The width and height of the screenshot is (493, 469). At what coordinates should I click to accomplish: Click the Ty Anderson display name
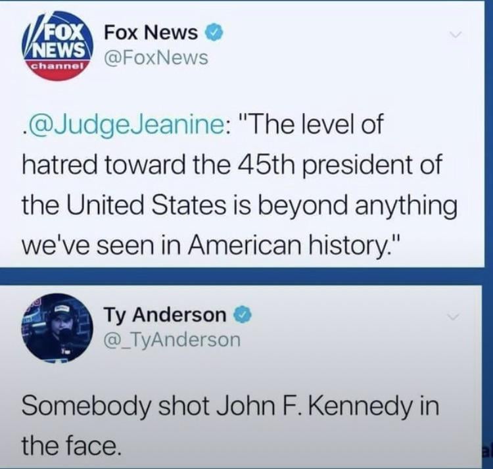click(x=166, y=315)
